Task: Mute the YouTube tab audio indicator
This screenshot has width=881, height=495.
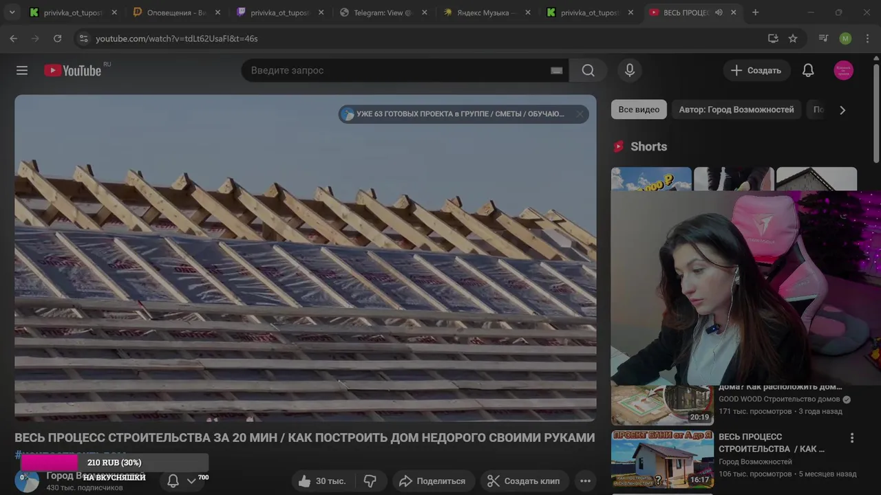Action: [719, 12]
